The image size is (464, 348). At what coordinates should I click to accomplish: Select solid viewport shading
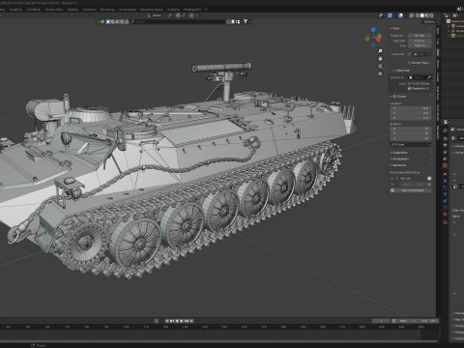tap(422, 15)
